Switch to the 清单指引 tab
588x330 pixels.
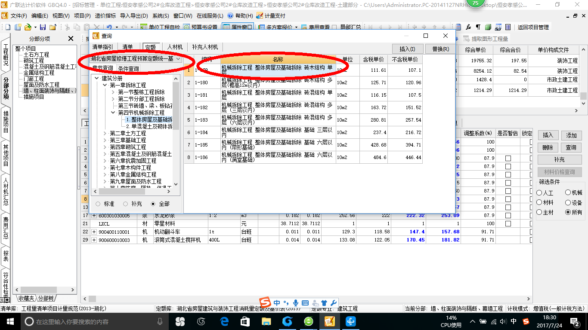click(102, 47)
